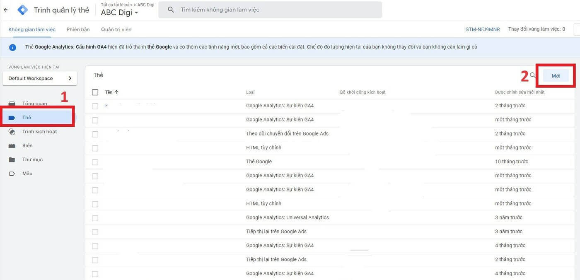Click Thẻ Google type cell

click(259, 162)
